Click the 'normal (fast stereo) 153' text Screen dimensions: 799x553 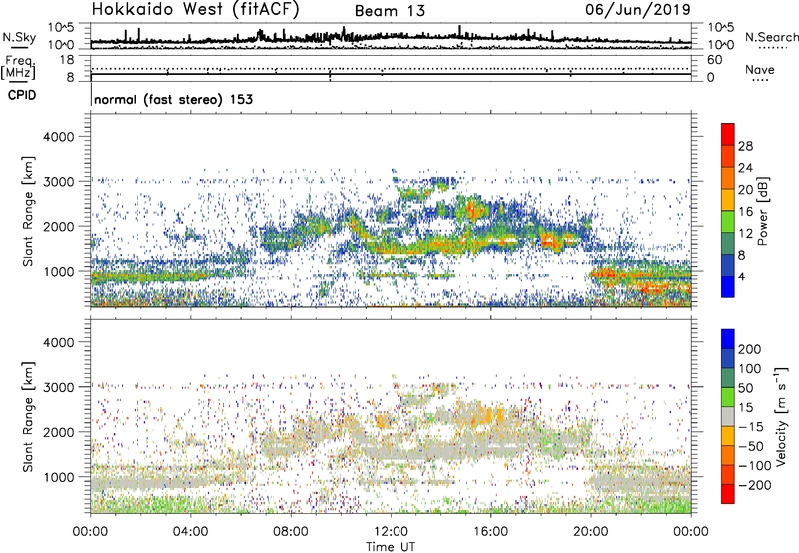[173, 99]
